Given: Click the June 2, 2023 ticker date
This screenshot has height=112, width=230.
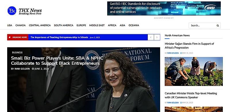Looking at the screenshot, I should point(95,38).
